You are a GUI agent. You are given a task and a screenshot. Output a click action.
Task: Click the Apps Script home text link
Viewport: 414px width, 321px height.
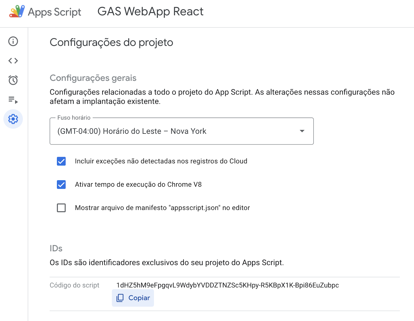pos(55,12)
